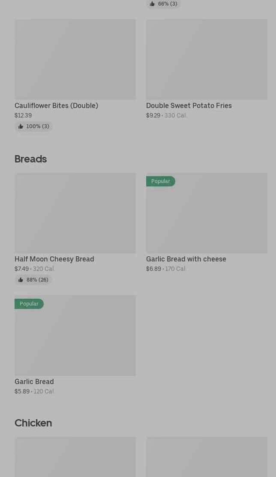
Task: Choose the 120 Cal. Garlic Bread title
Action: (34, 381)
